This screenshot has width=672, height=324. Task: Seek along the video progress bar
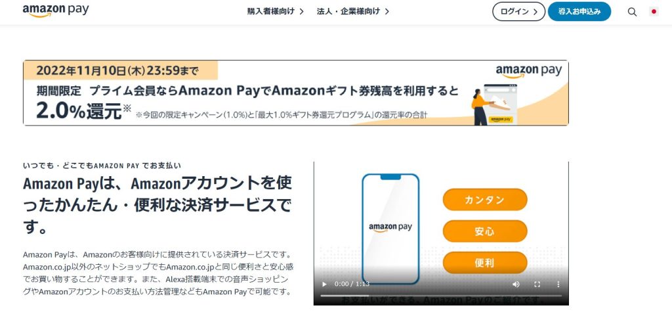pos(441,295)
